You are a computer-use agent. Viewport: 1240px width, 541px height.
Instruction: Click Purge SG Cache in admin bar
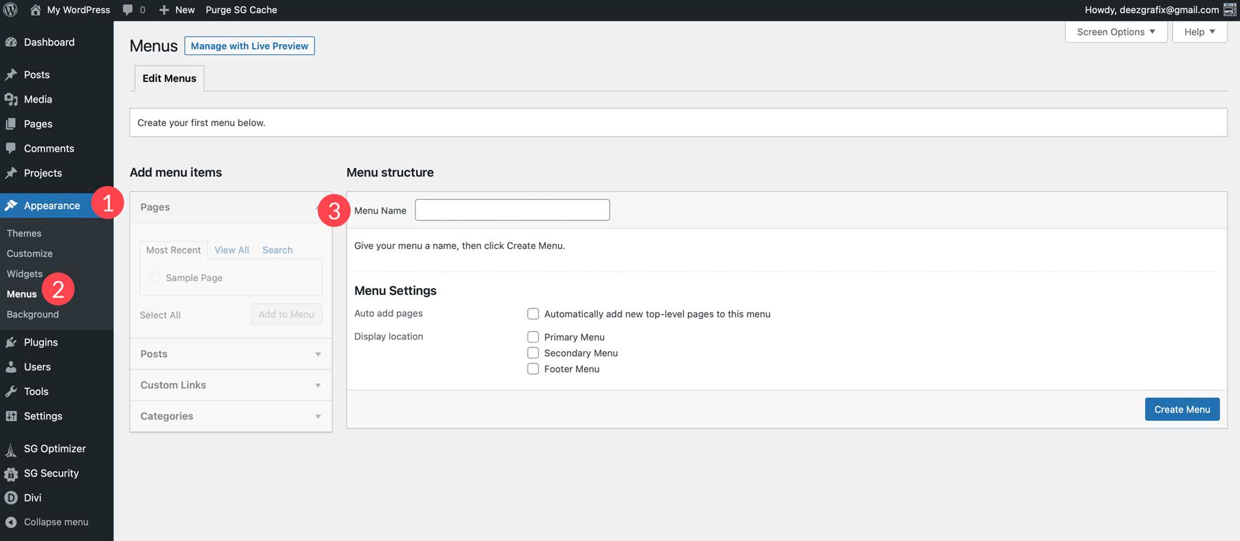tap(241, 10)
